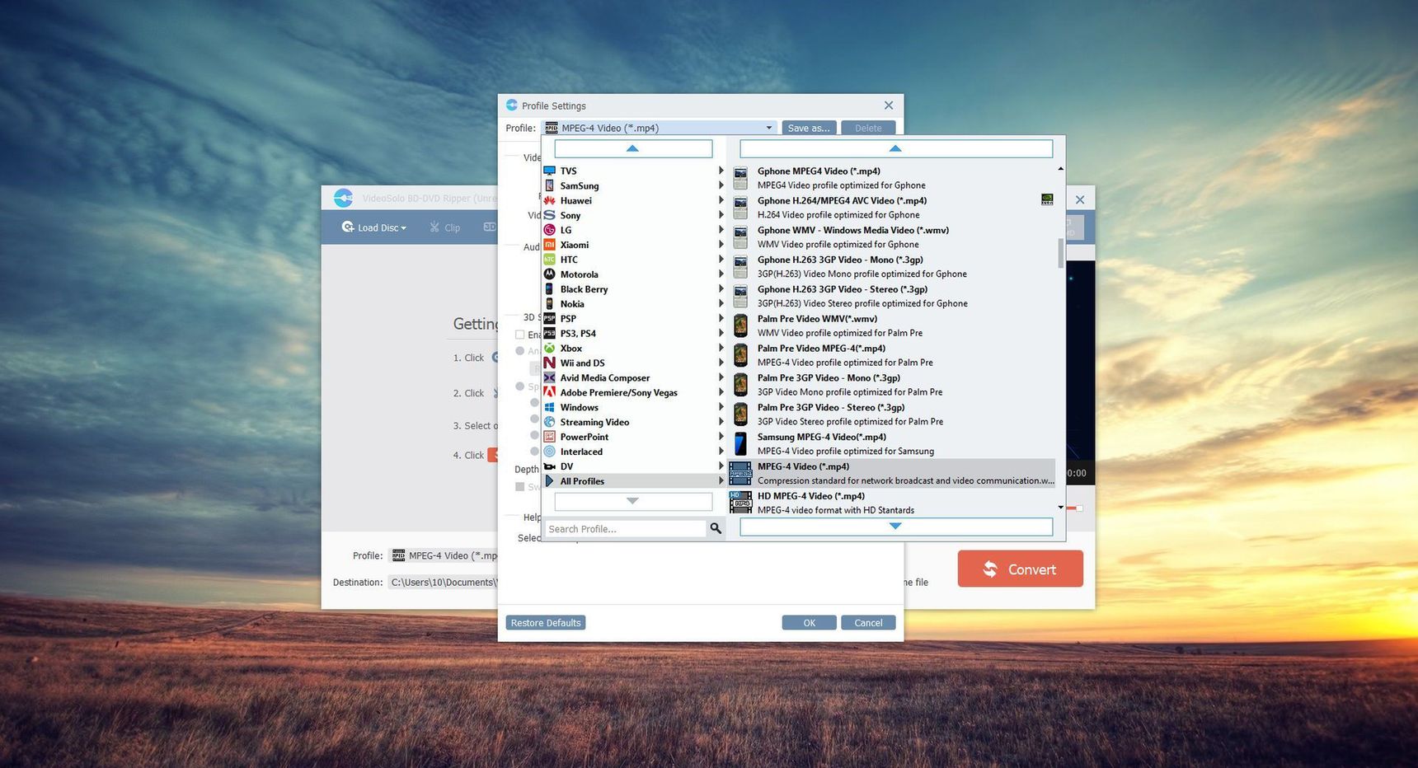Click the Xbox logo icon

coord(549,349)
